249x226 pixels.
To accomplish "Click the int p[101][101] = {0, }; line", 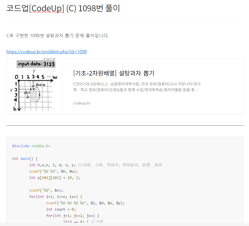I will 54,177.
